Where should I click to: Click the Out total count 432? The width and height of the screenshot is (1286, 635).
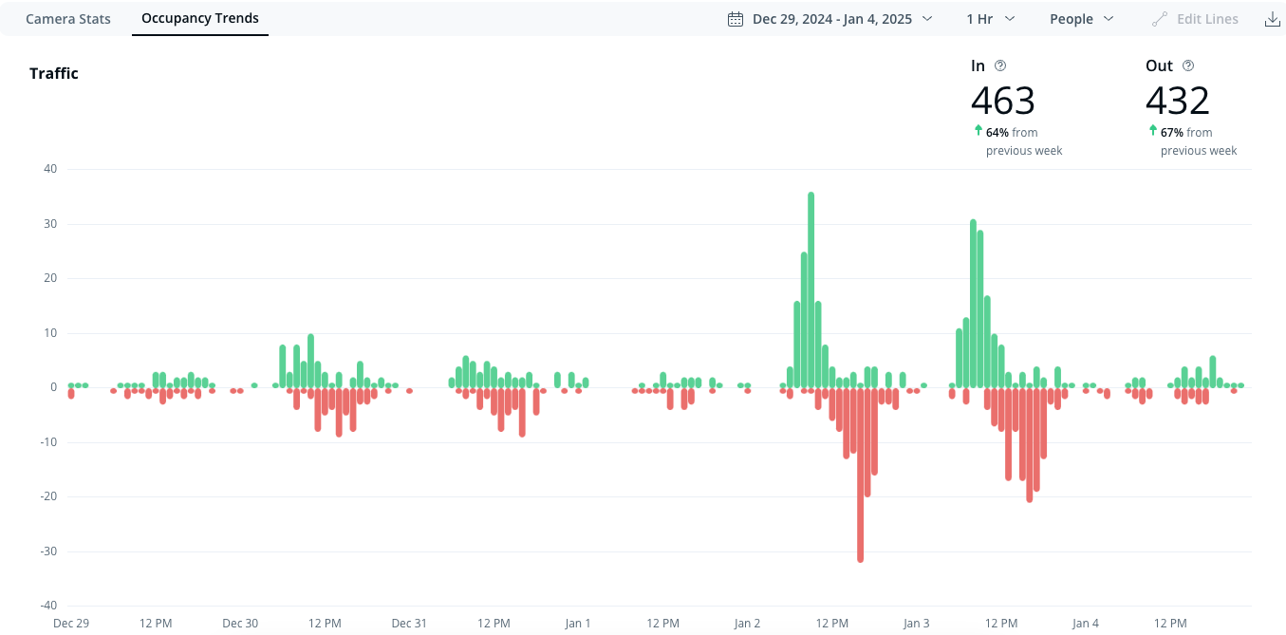point(1177,101)
